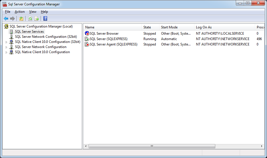The image size is (267, 158).
Task: Click the process ID value 496
Action: point(259,39)
